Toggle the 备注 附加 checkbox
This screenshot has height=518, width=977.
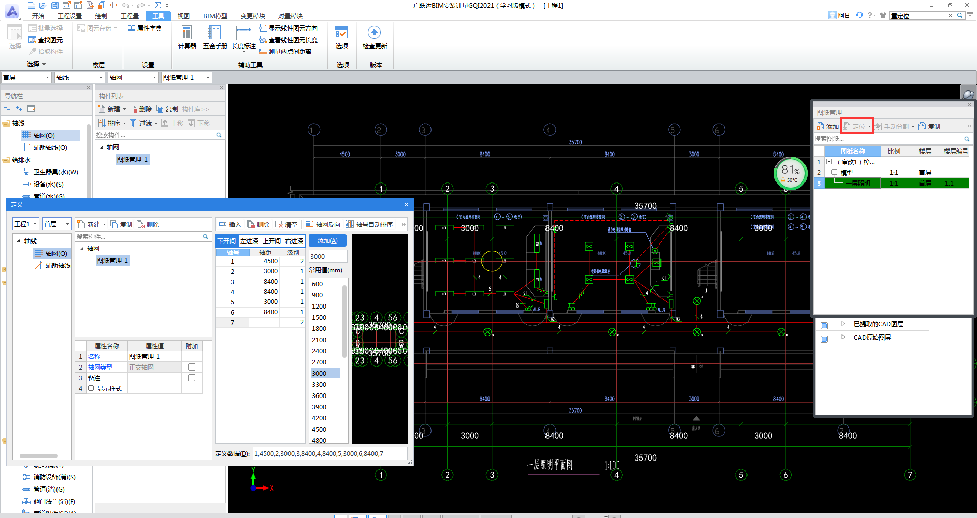coord(192,378)
